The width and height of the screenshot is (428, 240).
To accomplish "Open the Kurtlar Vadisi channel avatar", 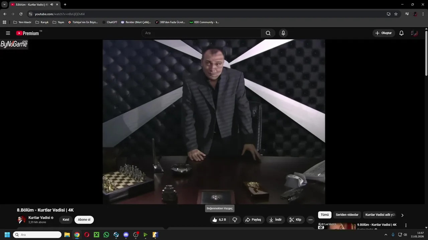I will (x=21, y=220).
